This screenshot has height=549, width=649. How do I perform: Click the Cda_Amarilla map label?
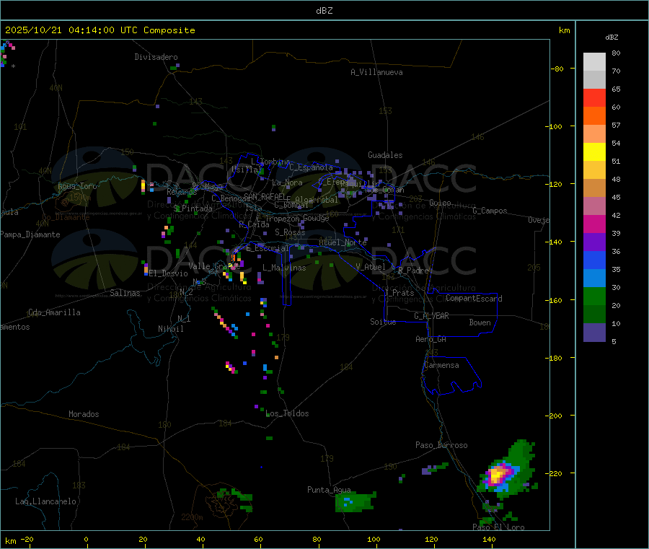pos(54,312)
